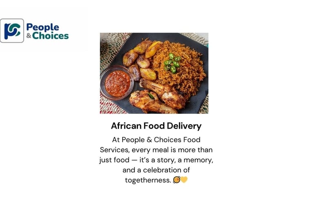Open the African food dish photo
The image size is (313, 204).
click(154, 73)
